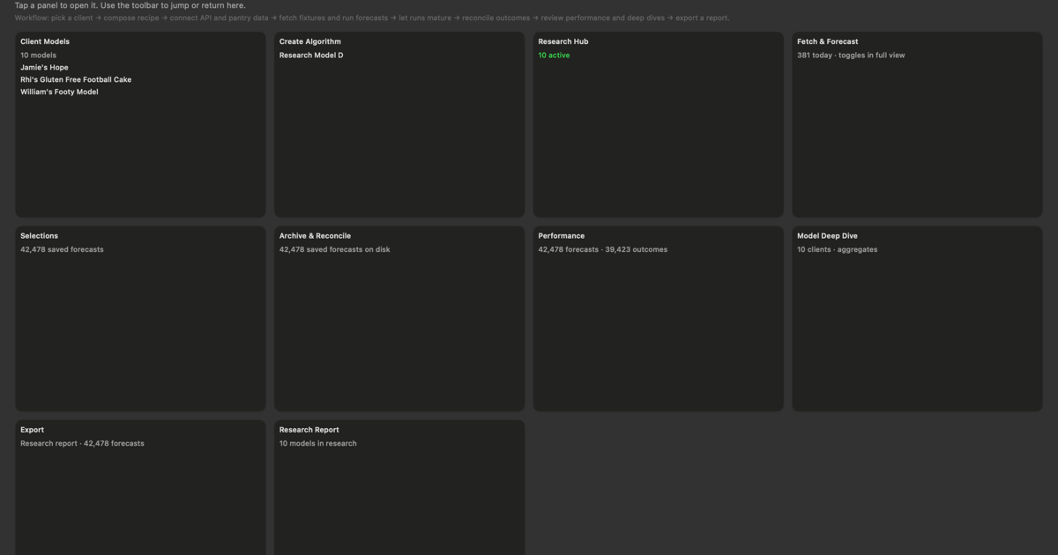The width and height of the screenshot is (1058, 555).
Task: Click Research Model D text
Action: coord(311,55)
